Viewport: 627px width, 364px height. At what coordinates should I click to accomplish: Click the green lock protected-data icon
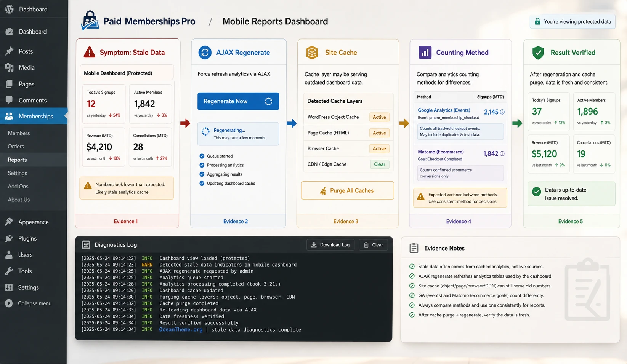(x=537, y=21)
